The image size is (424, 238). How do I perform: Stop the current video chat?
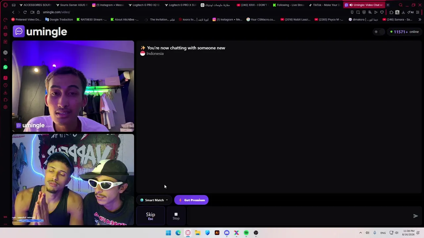[176, 216]
